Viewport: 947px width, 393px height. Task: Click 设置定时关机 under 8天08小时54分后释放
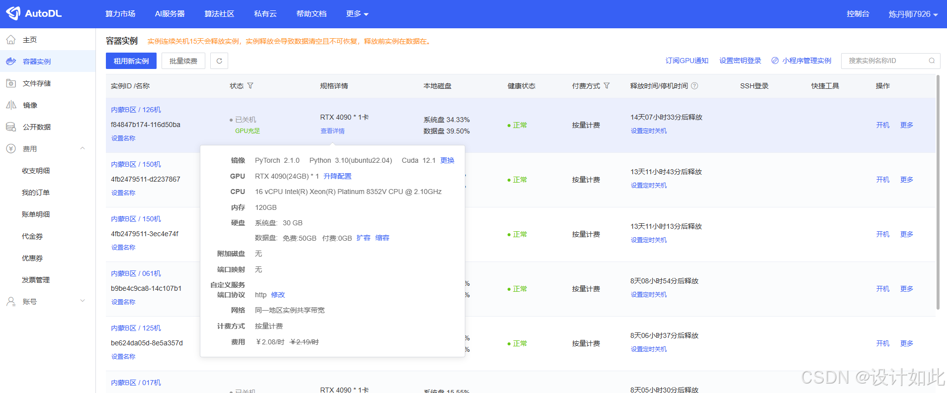pyautogui.click(x=649, y=295)
